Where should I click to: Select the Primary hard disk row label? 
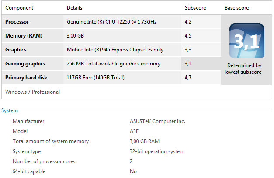click(26, 78)
